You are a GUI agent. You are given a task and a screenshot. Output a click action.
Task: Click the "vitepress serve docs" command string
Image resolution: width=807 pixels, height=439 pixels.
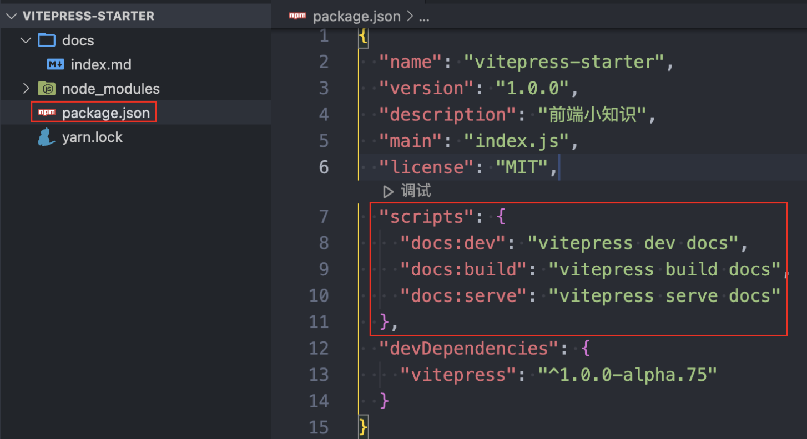[x=664, y=295]
